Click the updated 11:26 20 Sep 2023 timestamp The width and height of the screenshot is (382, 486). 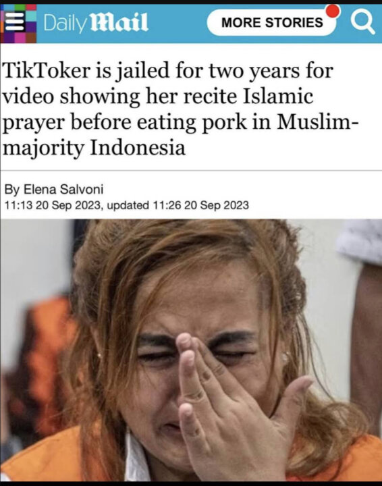178,205
